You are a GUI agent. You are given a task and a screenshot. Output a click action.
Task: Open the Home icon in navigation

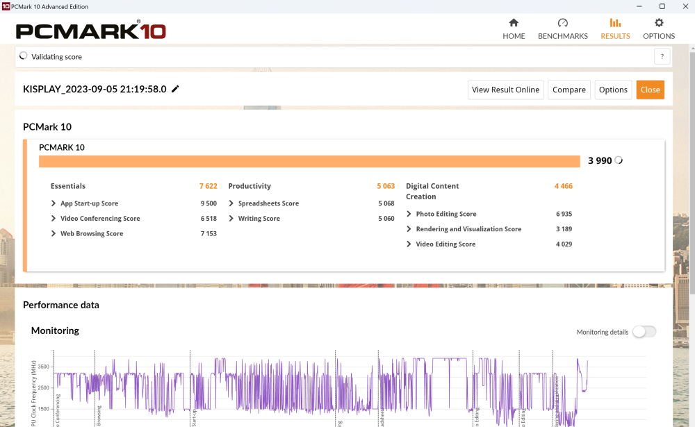514,23
